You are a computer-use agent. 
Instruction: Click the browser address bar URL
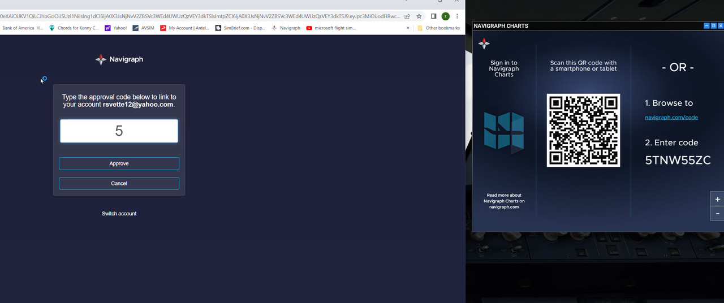[x=200, y=16]
